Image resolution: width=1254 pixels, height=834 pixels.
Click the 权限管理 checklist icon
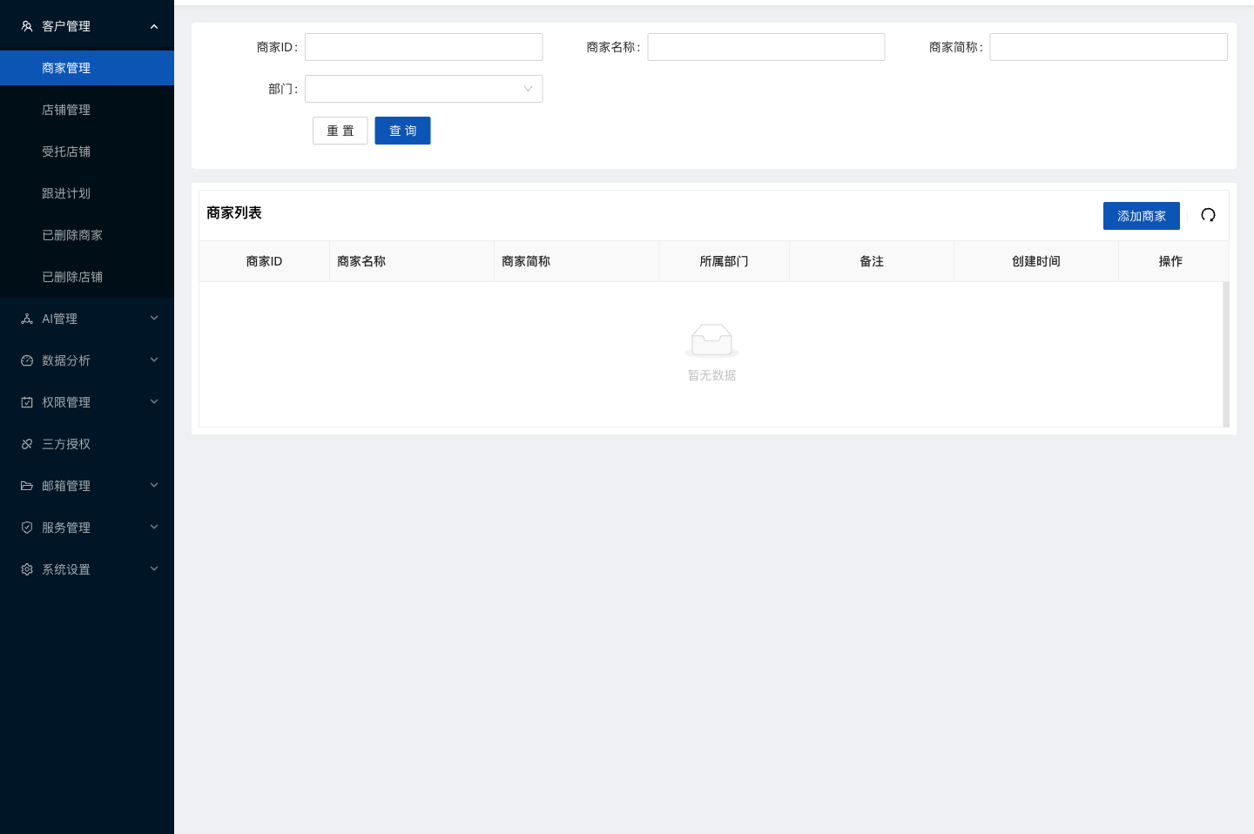[27, 402]
